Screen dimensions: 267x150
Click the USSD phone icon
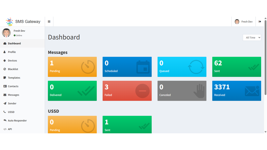pos(5,112)
